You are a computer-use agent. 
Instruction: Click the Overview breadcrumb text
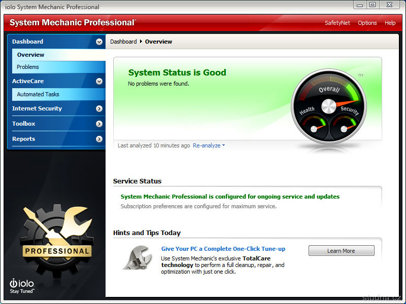click(x=158, y=42)
